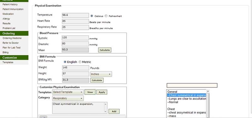The height and width of the screenshot is (118, 252).
Task: Calculate the BMI value
Action: coord(97,80)
